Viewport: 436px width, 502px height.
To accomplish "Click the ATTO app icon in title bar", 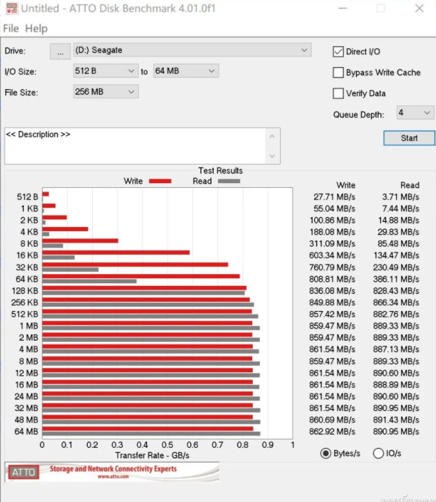I will coord(12,8).
